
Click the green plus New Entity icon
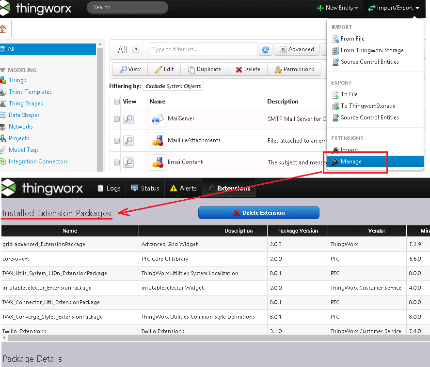[320, 8]
